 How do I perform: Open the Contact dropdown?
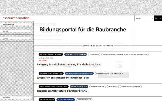click(x=144, y=18)
